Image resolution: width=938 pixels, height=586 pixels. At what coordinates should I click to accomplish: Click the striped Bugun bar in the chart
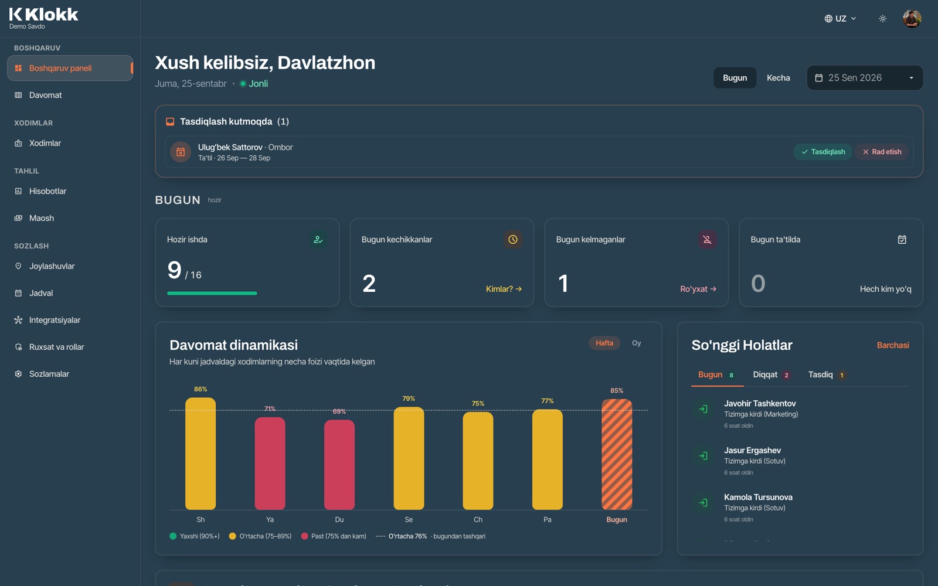[617, 454]
